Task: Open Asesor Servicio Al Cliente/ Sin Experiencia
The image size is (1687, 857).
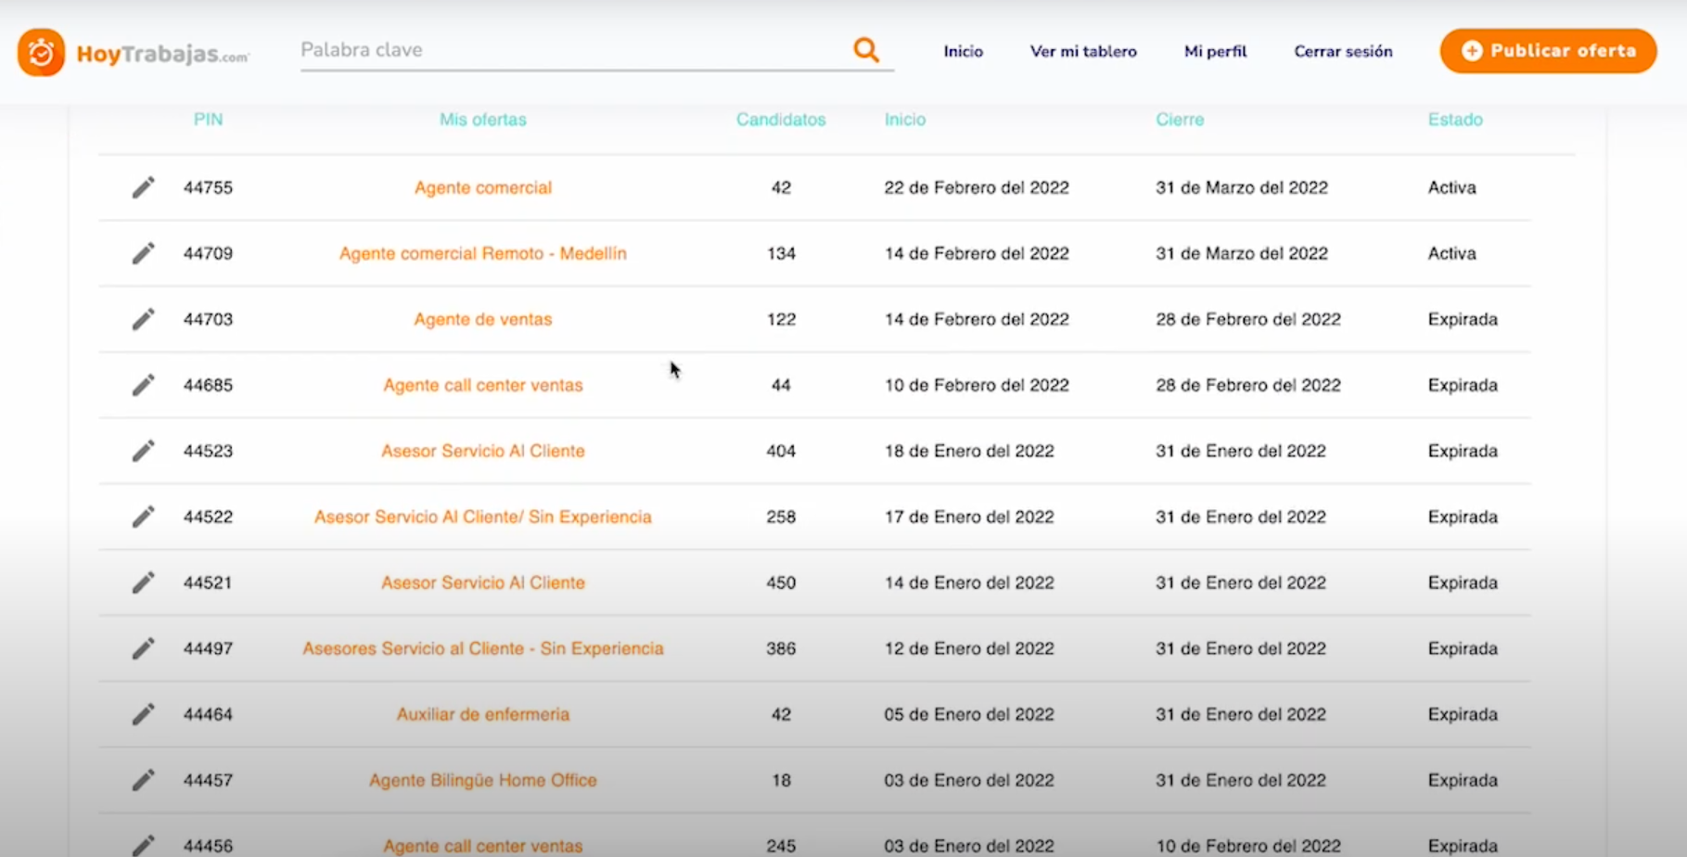Action: (482, 517)
